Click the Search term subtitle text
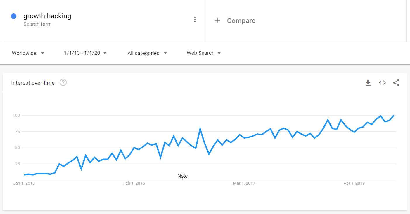The image size is (410, 214). [x=37, y=24]
